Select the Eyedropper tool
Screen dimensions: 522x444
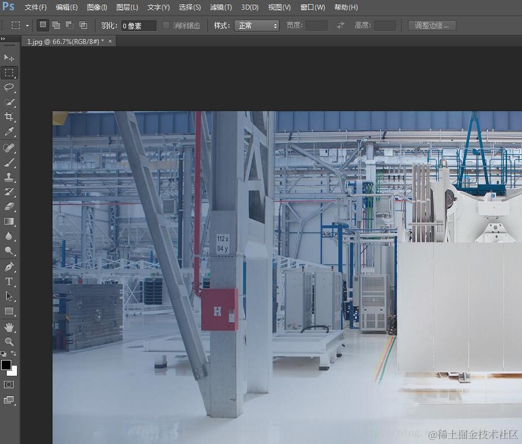point(9,131)
